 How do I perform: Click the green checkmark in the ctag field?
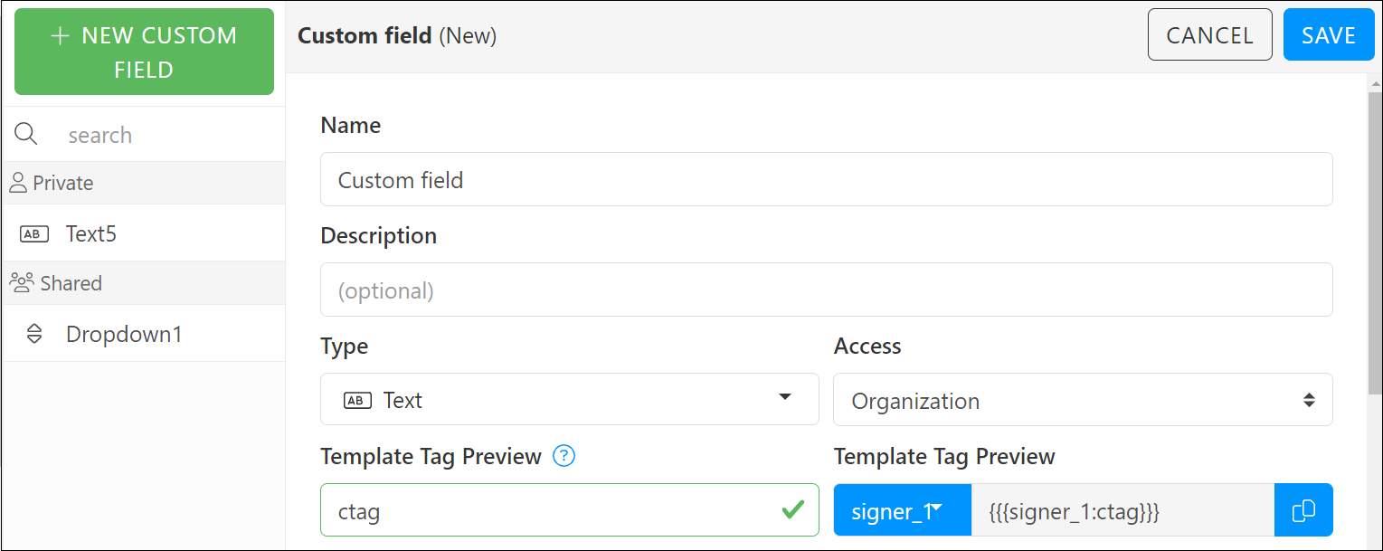click(x=794, y=510)
